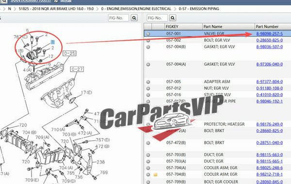The image size is (291, 184).
Task: Open part number 8-98098-257-5 link
Action: click(x=270, y=34)
